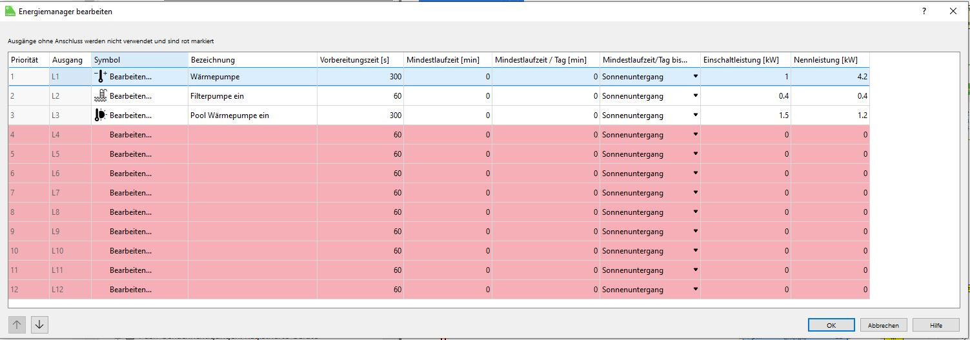Open Sonnenuntergang dropdown in row L11
The height and width of the screenshot is (340, 970).
[695, 270]
